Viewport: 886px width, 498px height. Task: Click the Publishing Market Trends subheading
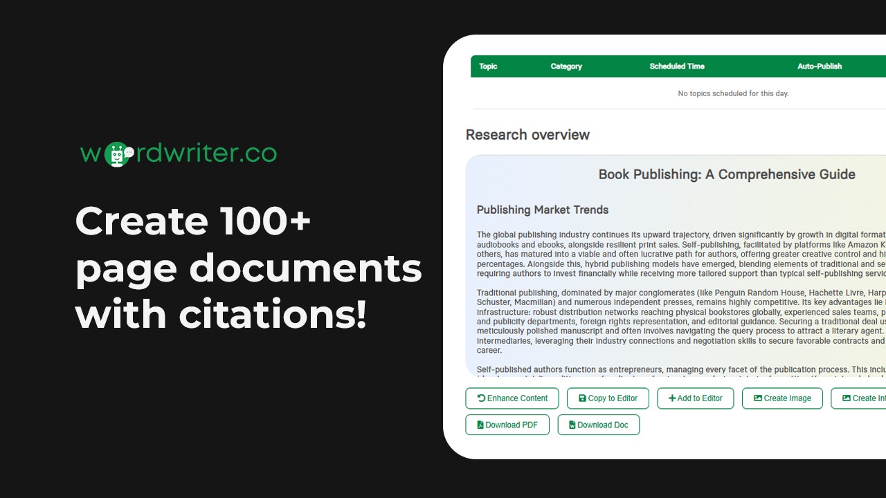(x=543, y=210)
